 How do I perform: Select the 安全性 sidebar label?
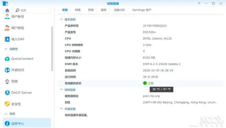tap(16, 104)
